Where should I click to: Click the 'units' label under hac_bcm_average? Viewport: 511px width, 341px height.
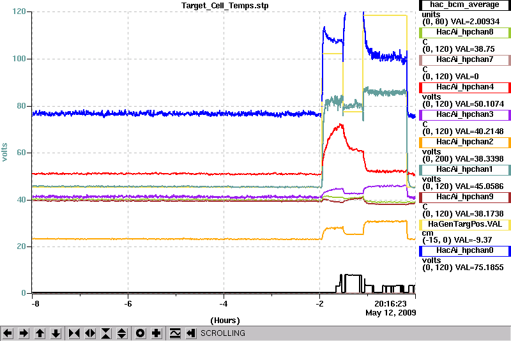(431, 15)
